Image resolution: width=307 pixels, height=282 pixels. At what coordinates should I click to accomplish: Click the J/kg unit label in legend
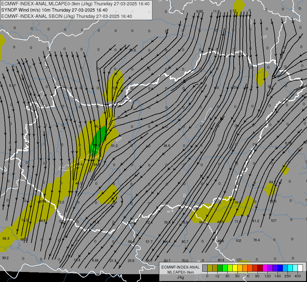pyautogui.click(x=181, y=277)
